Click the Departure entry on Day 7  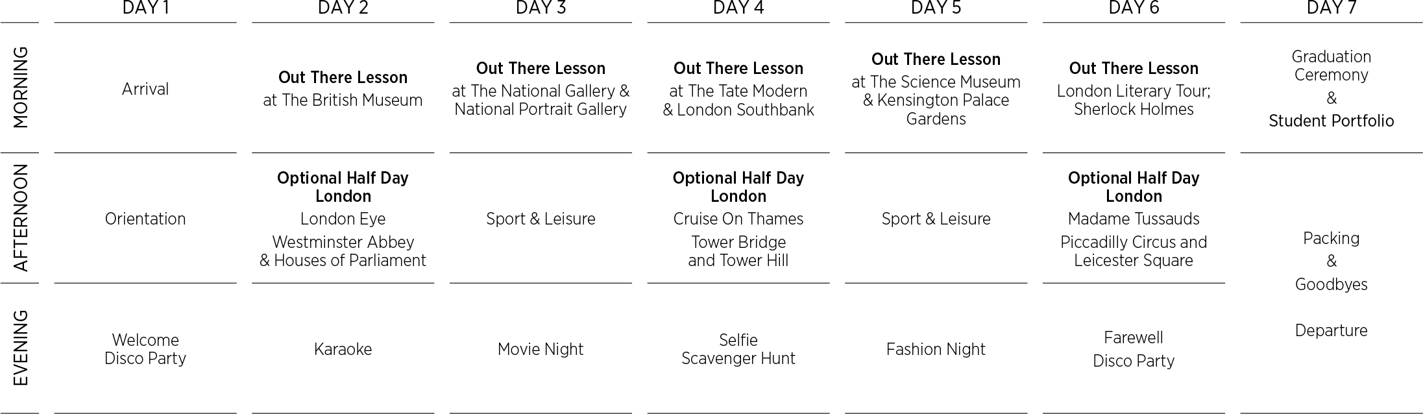point(1331,330)
